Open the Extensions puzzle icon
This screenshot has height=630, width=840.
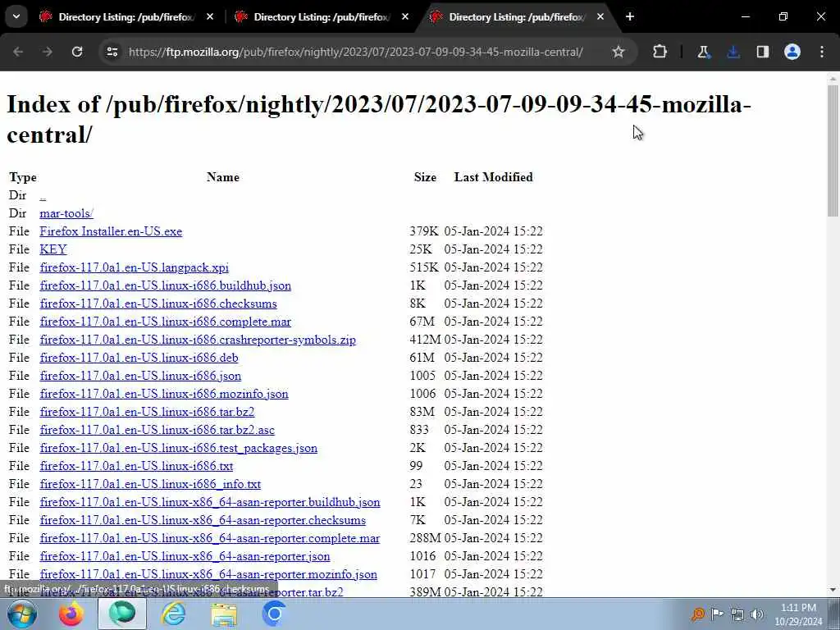pos(660,52)
